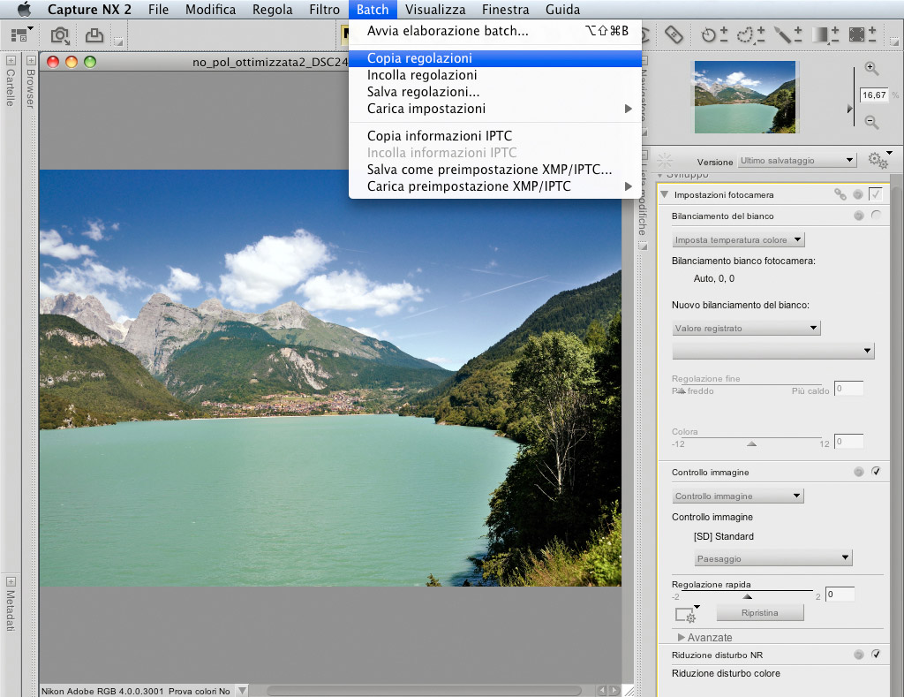This screenshot has height=697, width=904.
Task: Expand the Metadati side panel
Action: coord(11,581)
